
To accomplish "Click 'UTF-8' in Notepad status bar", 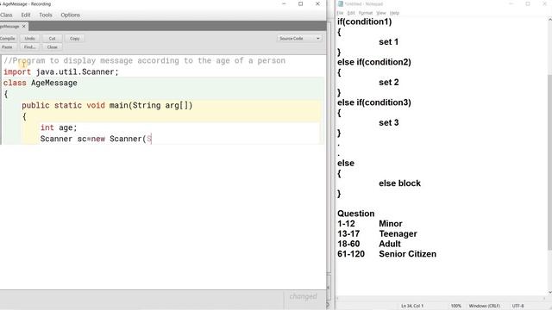I will click(517, 306).
